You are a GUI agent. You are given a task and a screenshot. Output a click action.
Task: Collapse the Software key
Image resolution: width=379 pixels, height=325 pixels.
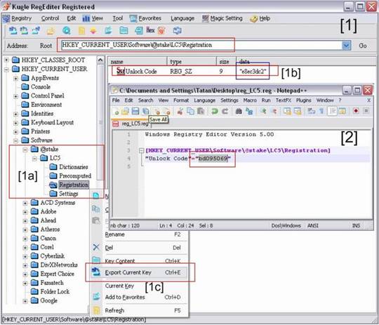15,140
